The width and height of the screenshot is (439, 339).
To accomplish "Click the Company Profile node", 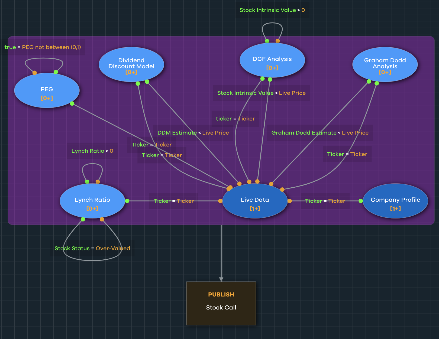I will [395, 201].
